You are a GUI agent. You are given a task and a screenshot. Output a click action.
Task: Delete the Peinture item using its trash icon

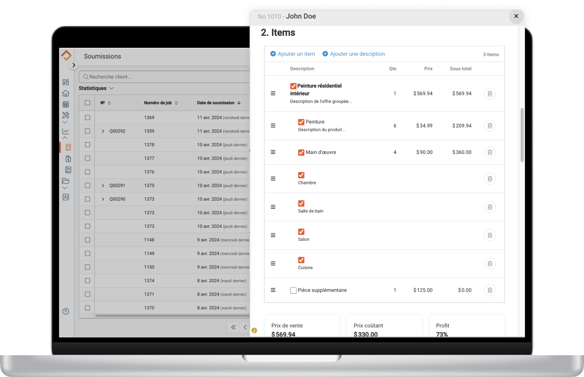(490, 125)
